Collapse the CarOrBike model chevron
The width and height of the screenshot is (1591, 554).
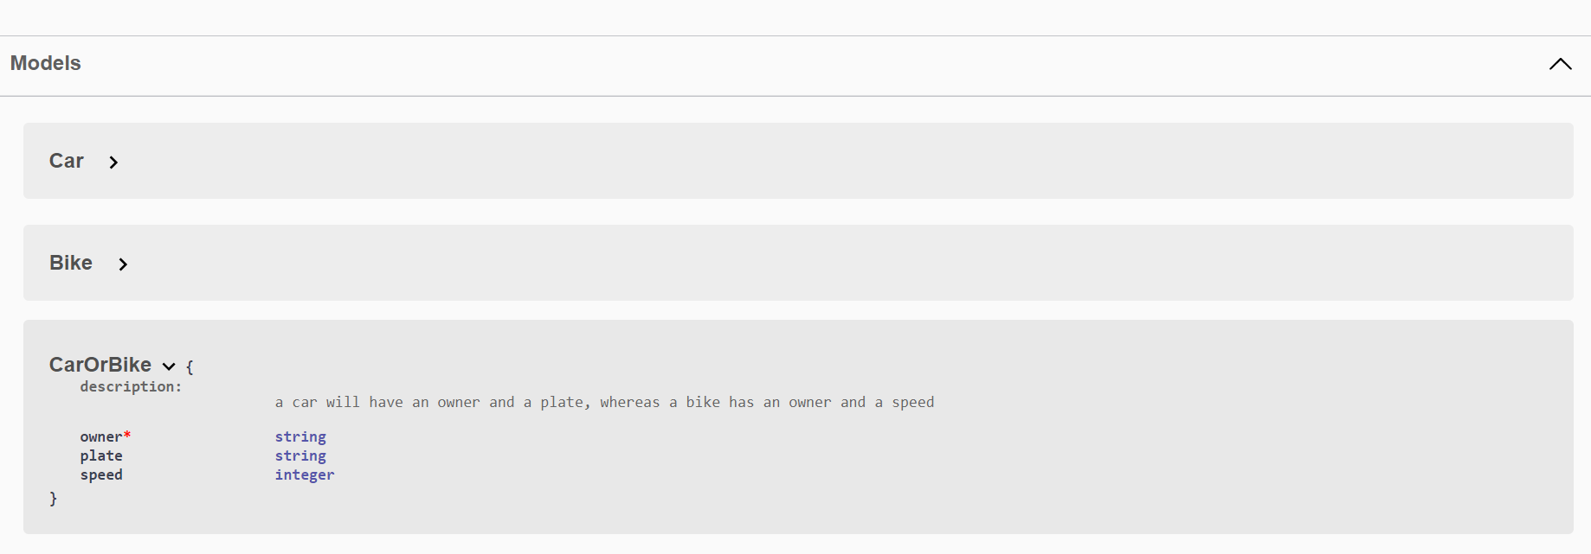169,366
